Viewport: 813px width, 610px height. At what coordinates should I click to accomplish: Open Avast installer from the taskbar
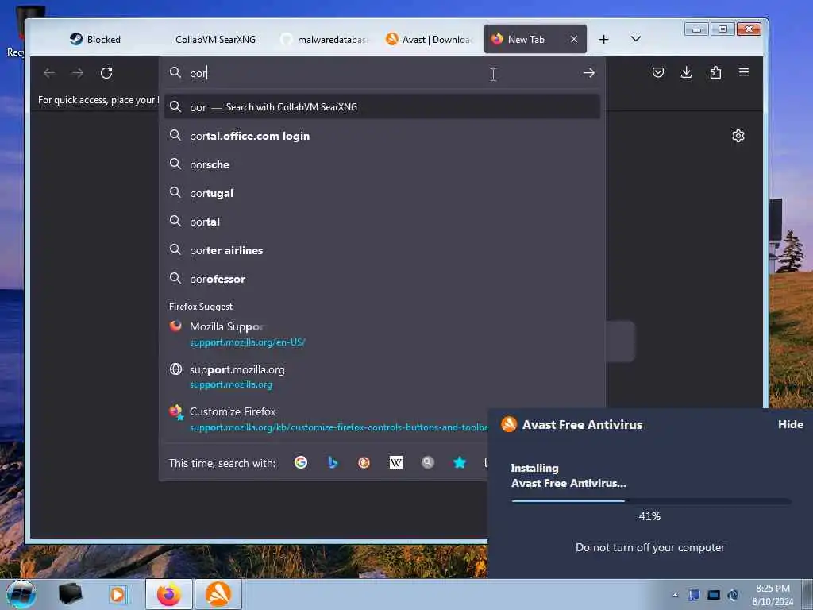point(218,594)
